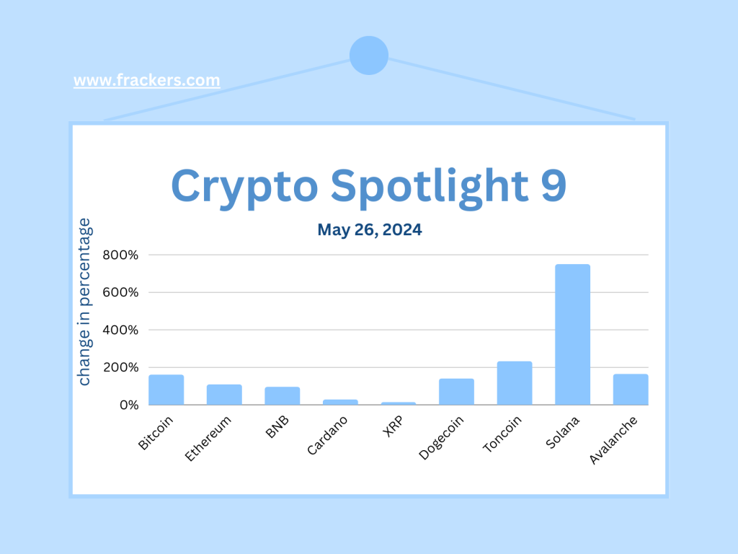Image resolution: width=738 pixels, height=554 pixels.
Task: Click the tiny XRP bar
Action: click(x=399, y=403)
